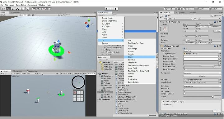224x119 pixels.
Task: Click the Slider script help book icon
Action: tap(215, 46)
